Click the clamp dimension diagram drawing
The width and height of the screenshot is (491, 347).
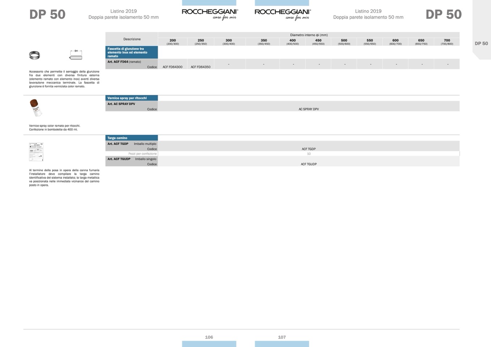pos(76,55)
